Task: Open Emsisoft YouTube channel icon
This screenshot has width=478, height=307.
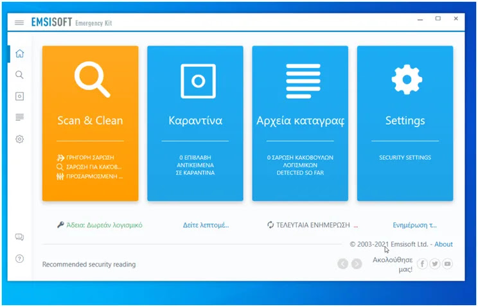Action: [x=448, y=264]
